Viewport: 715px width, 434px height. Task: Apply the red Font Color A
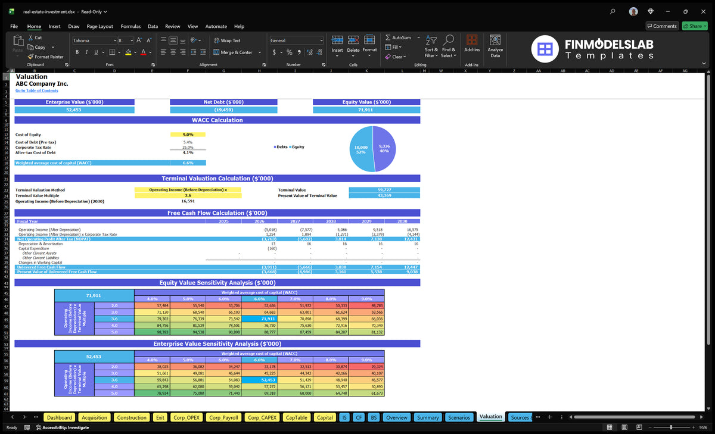click(x=143, y=52)
